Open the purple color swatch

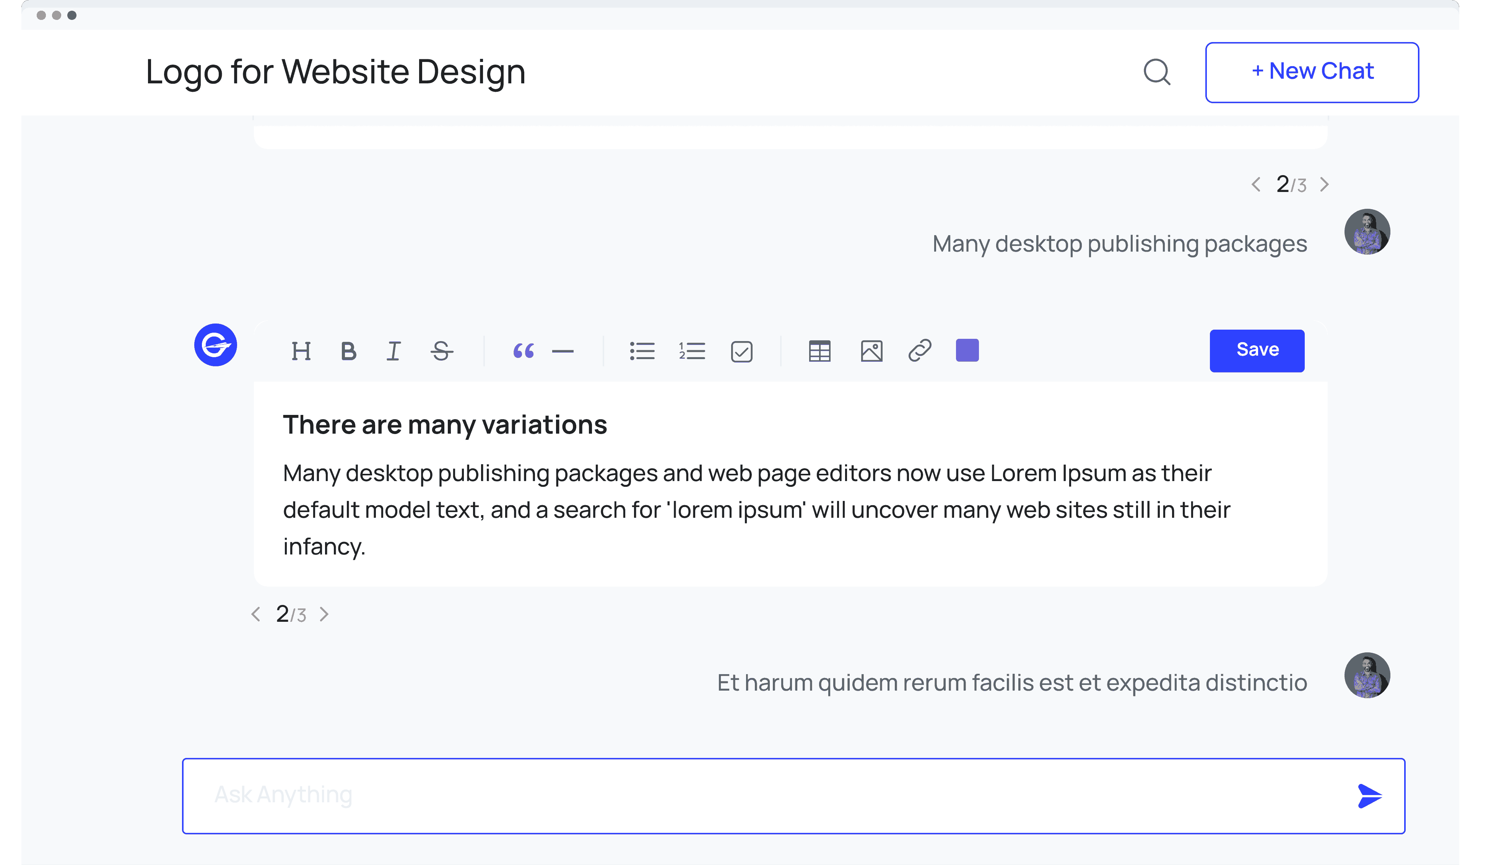[967, 351]
